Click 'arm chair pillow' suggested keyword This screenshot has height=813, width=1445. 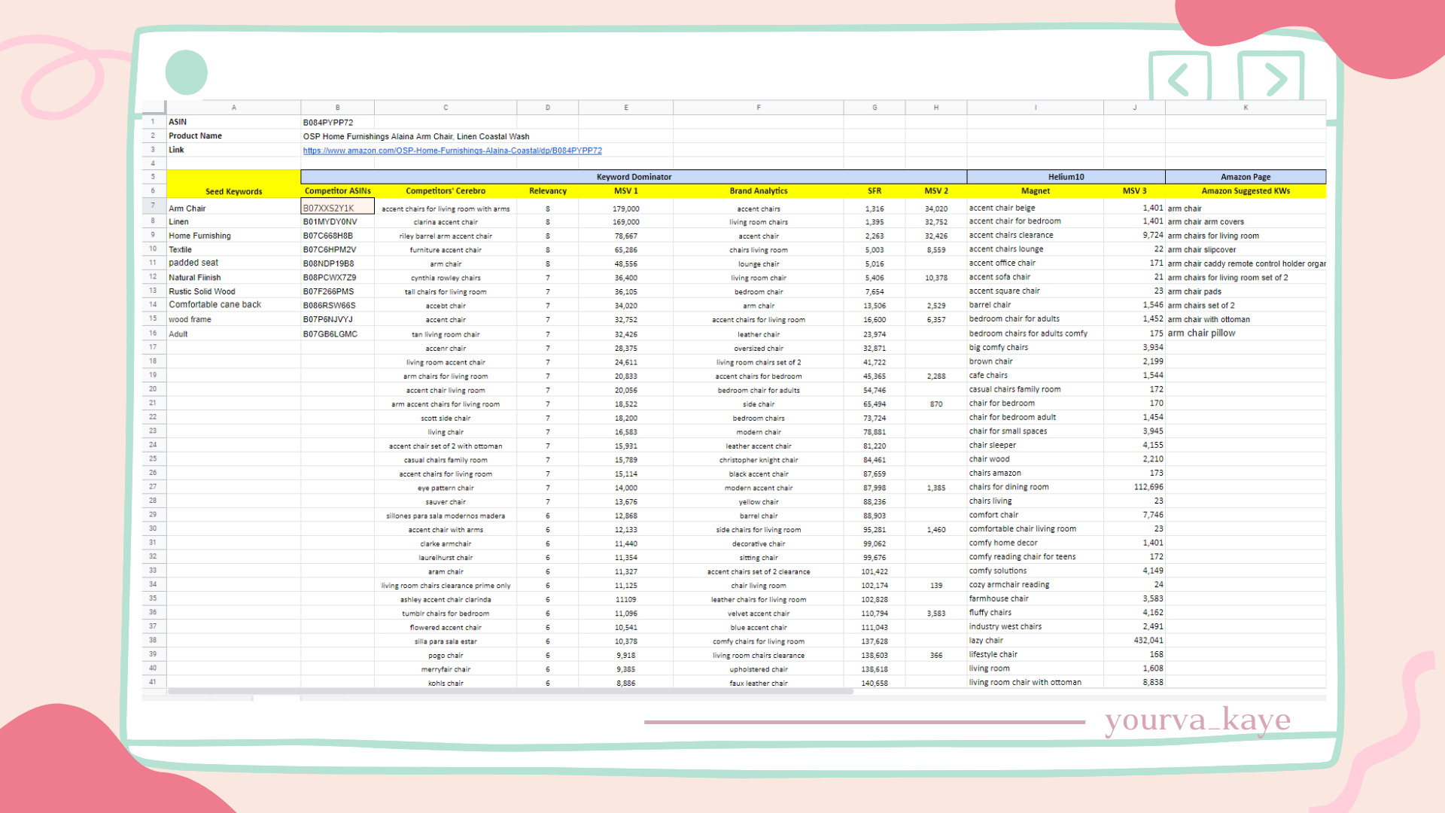click(1246, 333)
